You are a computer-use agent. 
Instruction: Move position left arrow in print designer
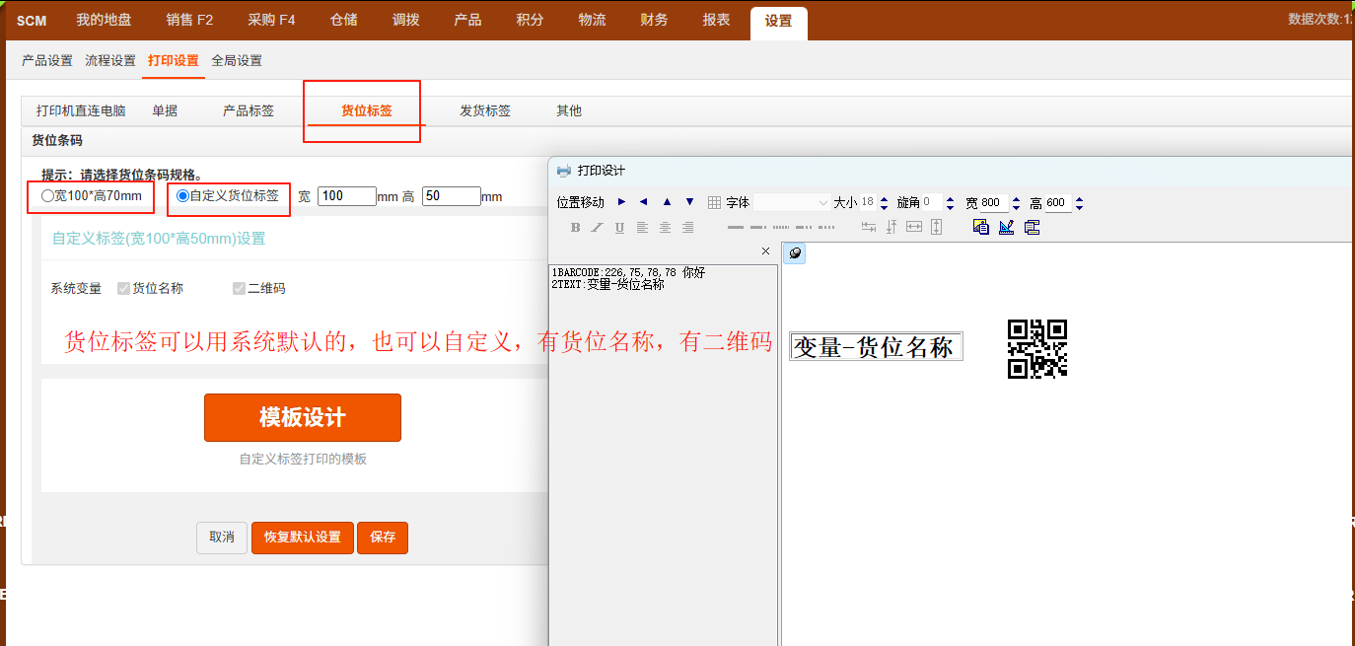pos(644,202)
